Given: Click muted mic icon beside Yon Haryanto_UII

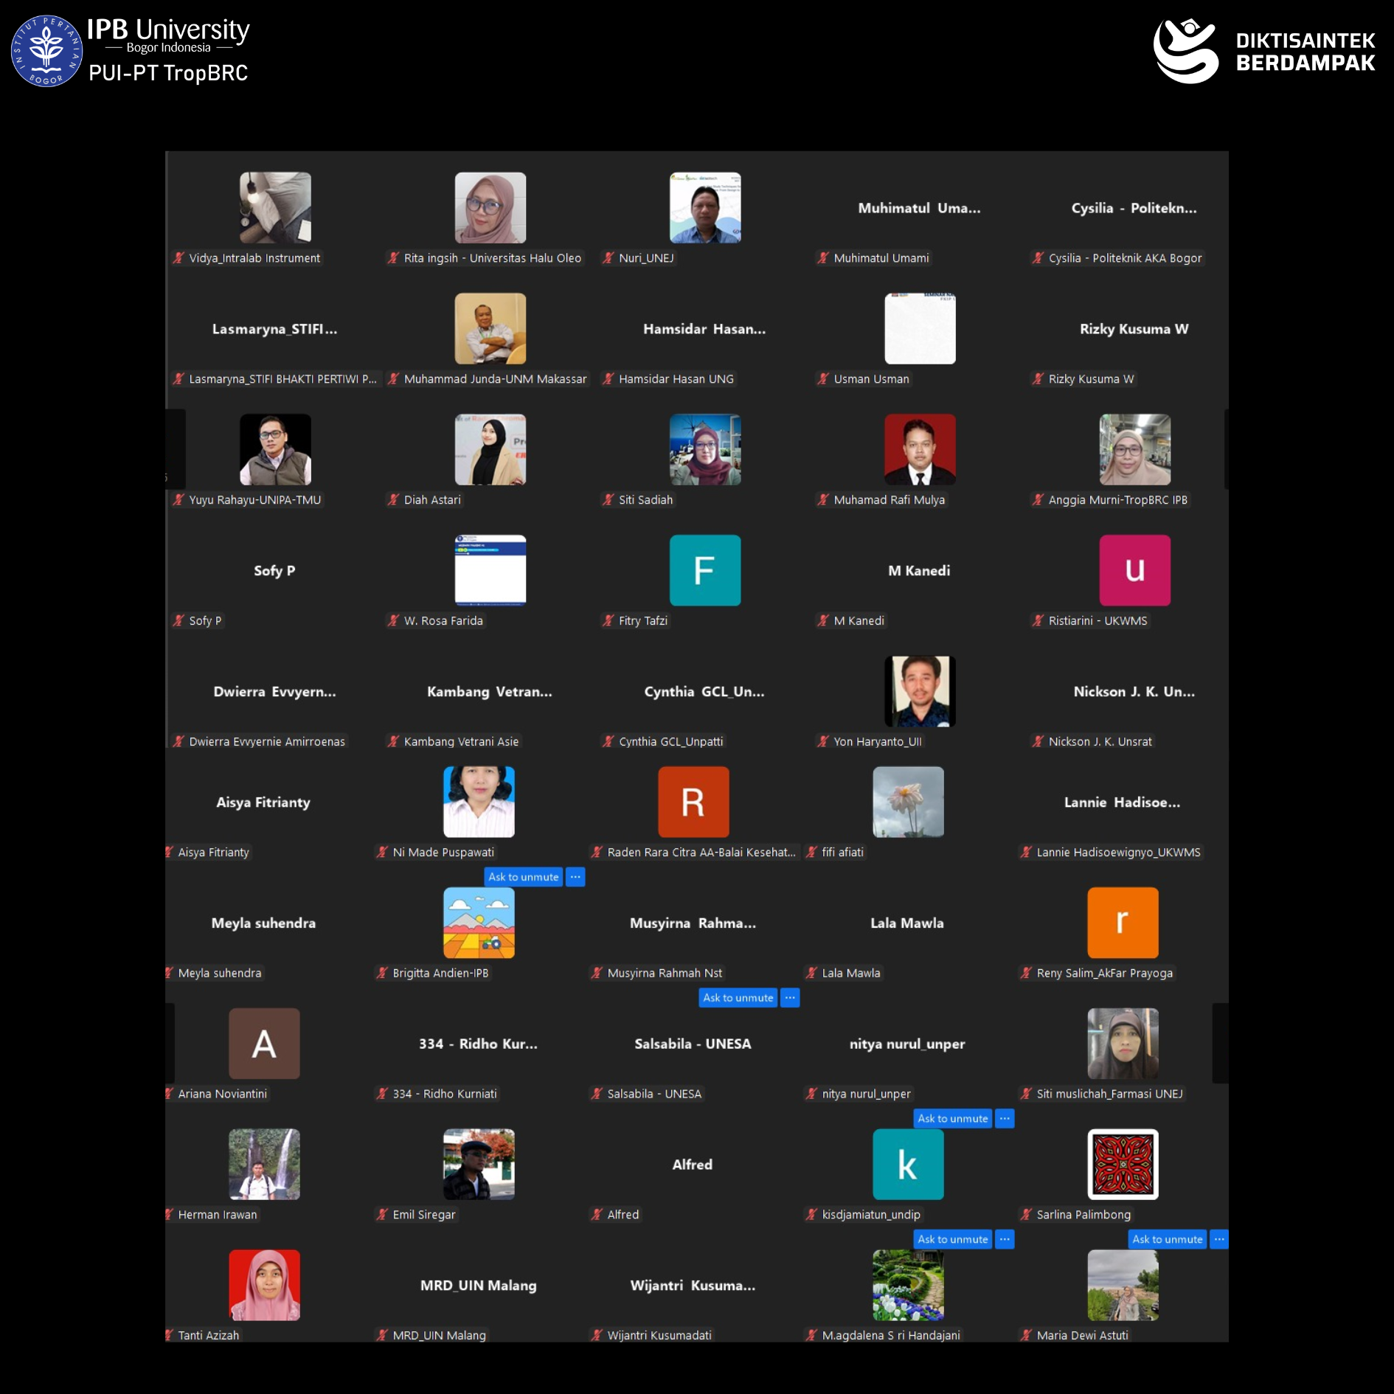Looking at the screenshot, I should pos(823,742).
